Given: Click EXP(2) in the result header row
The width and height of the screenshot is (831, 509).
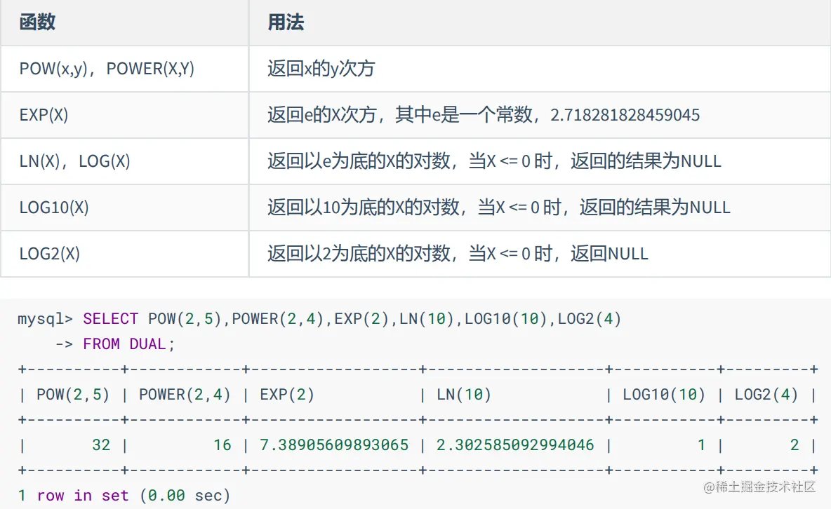Looking at the screenshot, I should tap(287, 395).
